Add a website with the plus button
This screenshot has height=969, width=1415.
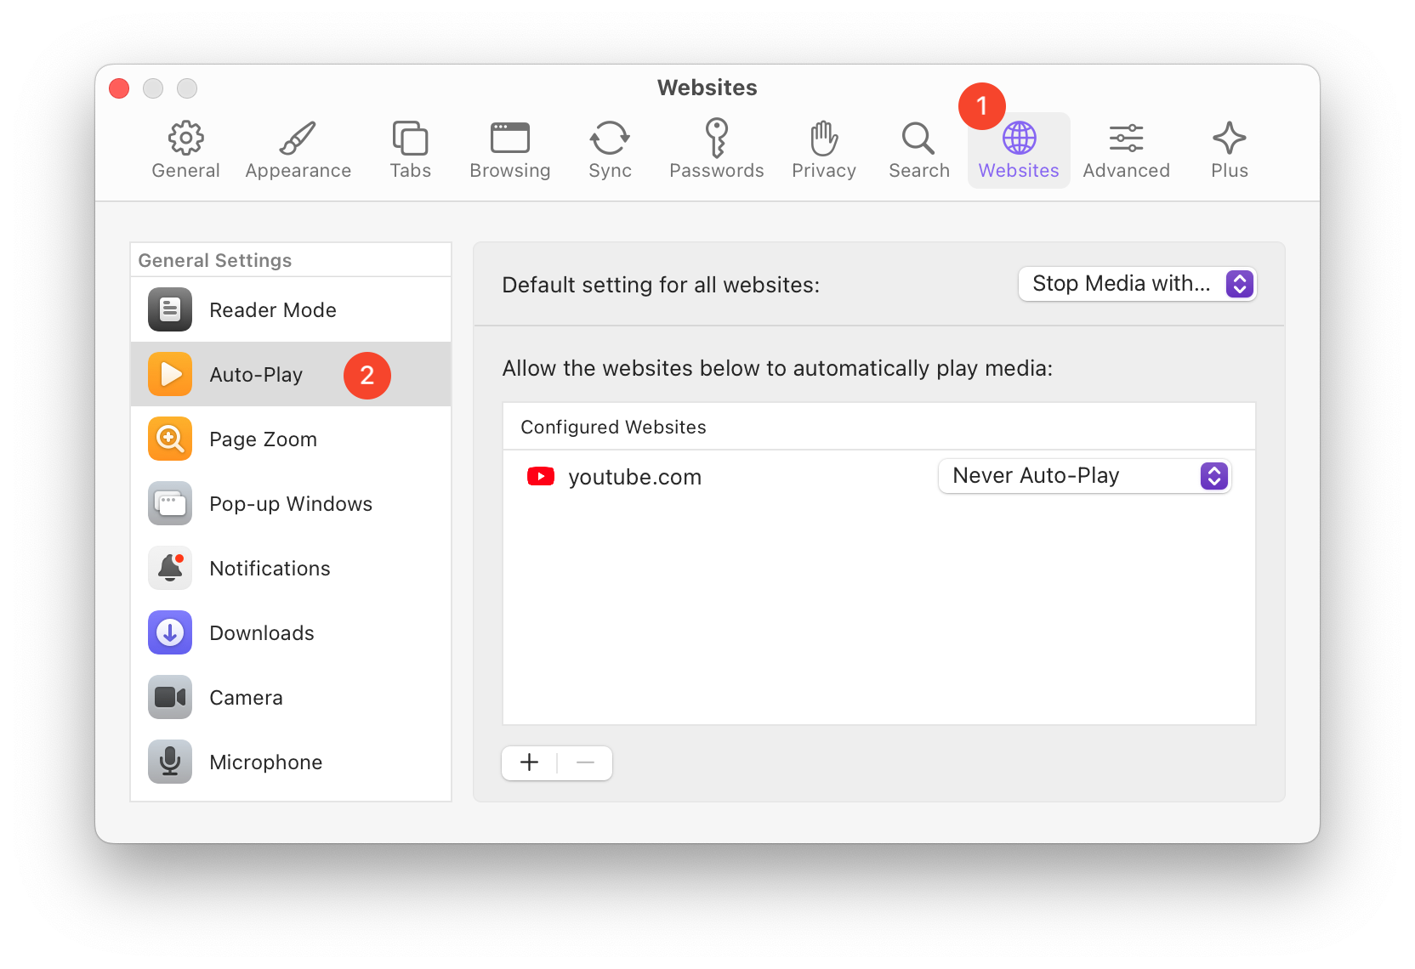[x=529, y=762]
